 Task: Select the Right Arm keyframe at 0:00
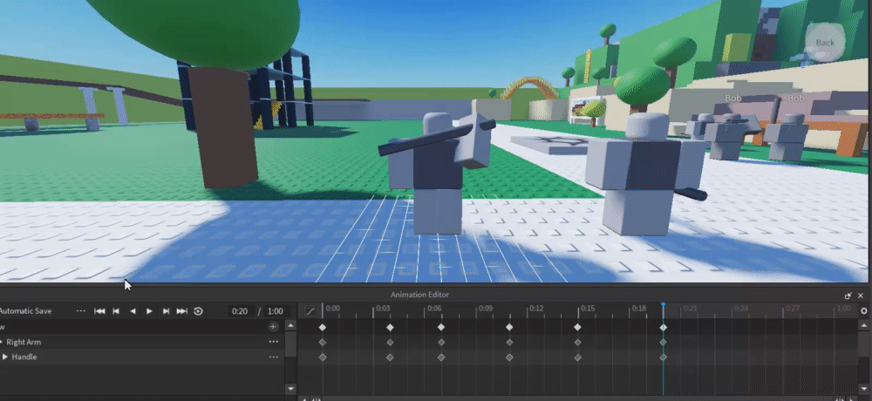click(323, 343)
